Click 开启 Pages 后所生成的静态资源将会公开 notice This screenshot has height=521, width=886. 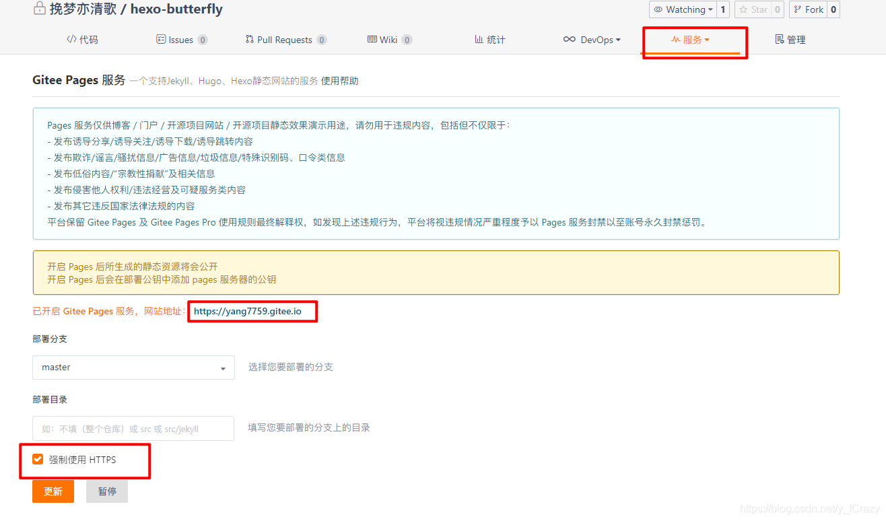pos(133,267)
